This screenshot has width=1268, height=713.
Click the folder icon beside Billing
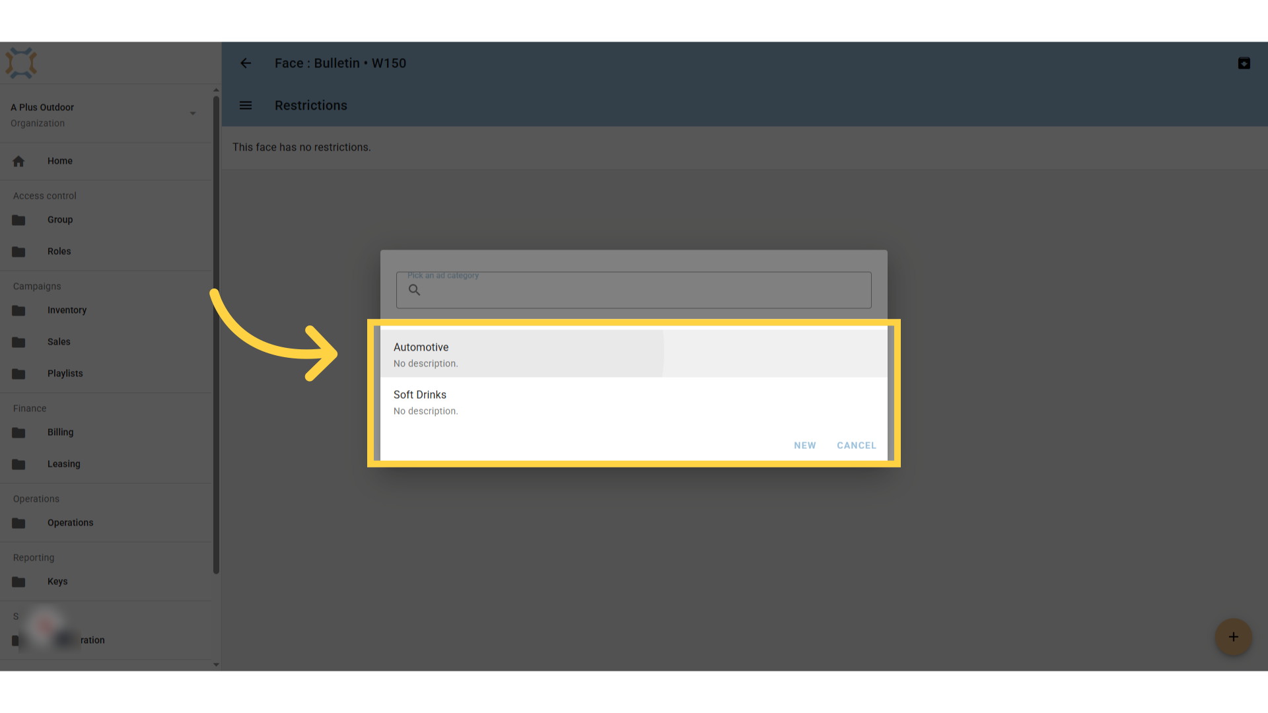(18, 432)
